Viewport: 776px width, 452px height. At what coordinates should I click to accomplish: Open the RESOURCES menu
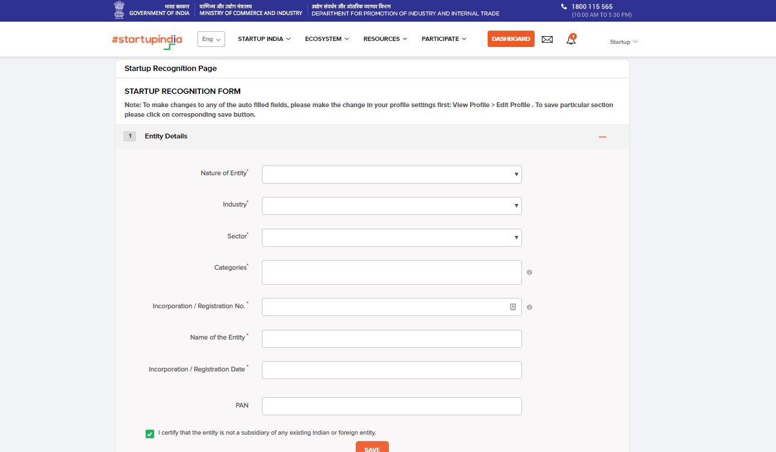(x=385, y=39)
